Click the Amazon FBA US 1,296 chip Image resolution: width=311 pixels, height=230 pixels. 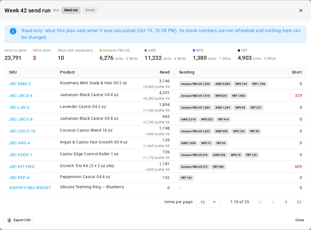click(195, 84)
